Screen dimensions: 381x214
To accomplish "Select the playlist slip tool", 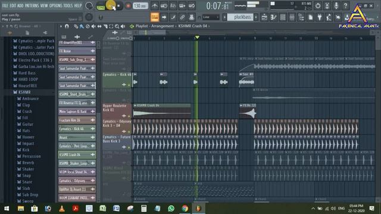I will coord(99,26).
